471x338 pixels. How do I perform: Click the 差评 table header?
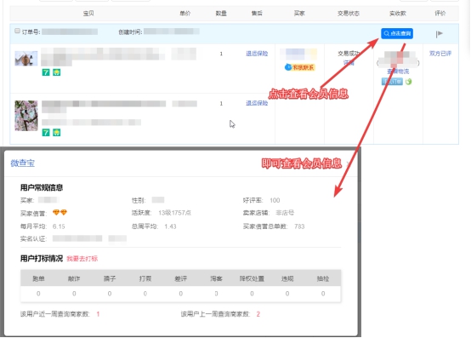(x=181, y=278)
